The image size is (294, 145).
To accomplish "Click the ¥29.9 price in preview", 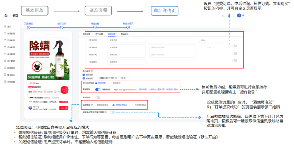I will coord(31,83).
